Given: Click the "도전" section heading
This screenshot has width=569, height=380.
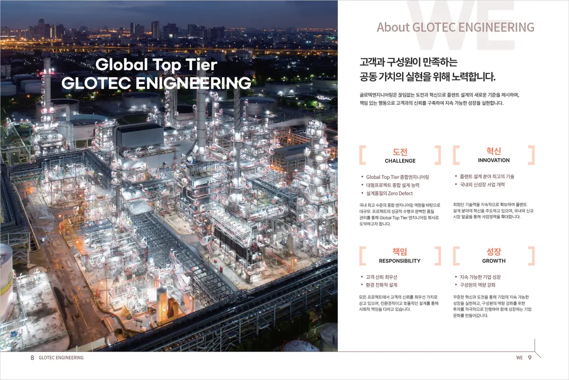Looking at the screenshot, I should tap(400, 152).
